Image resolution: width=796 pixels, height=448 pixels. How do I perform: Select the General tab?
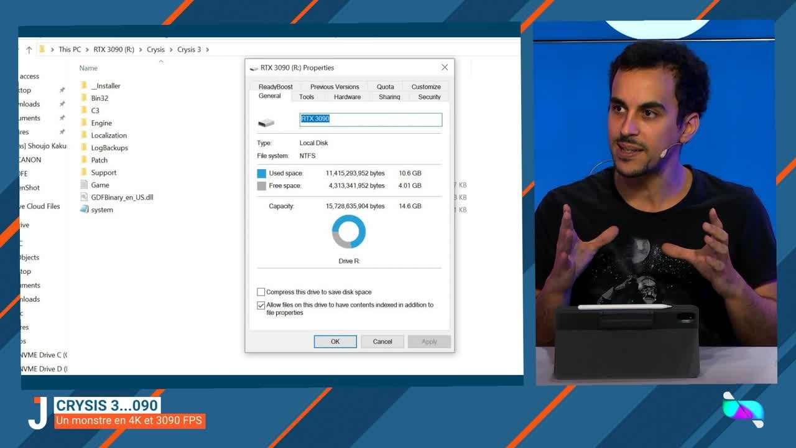pyautogui.click(x=270, y=96)
